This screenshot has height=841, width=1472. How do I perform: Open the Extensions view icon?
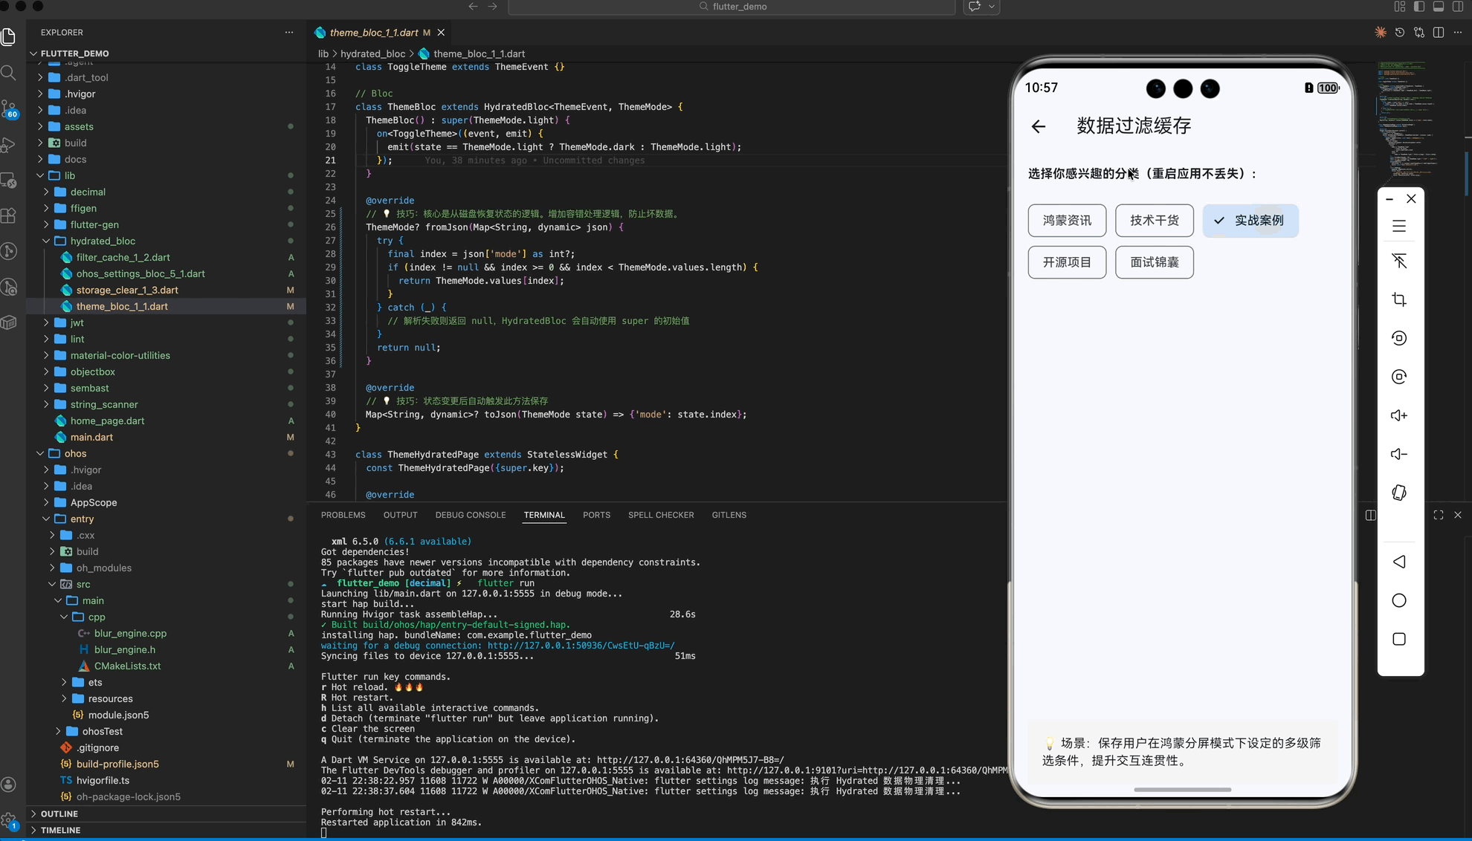[x=9, y=215]
